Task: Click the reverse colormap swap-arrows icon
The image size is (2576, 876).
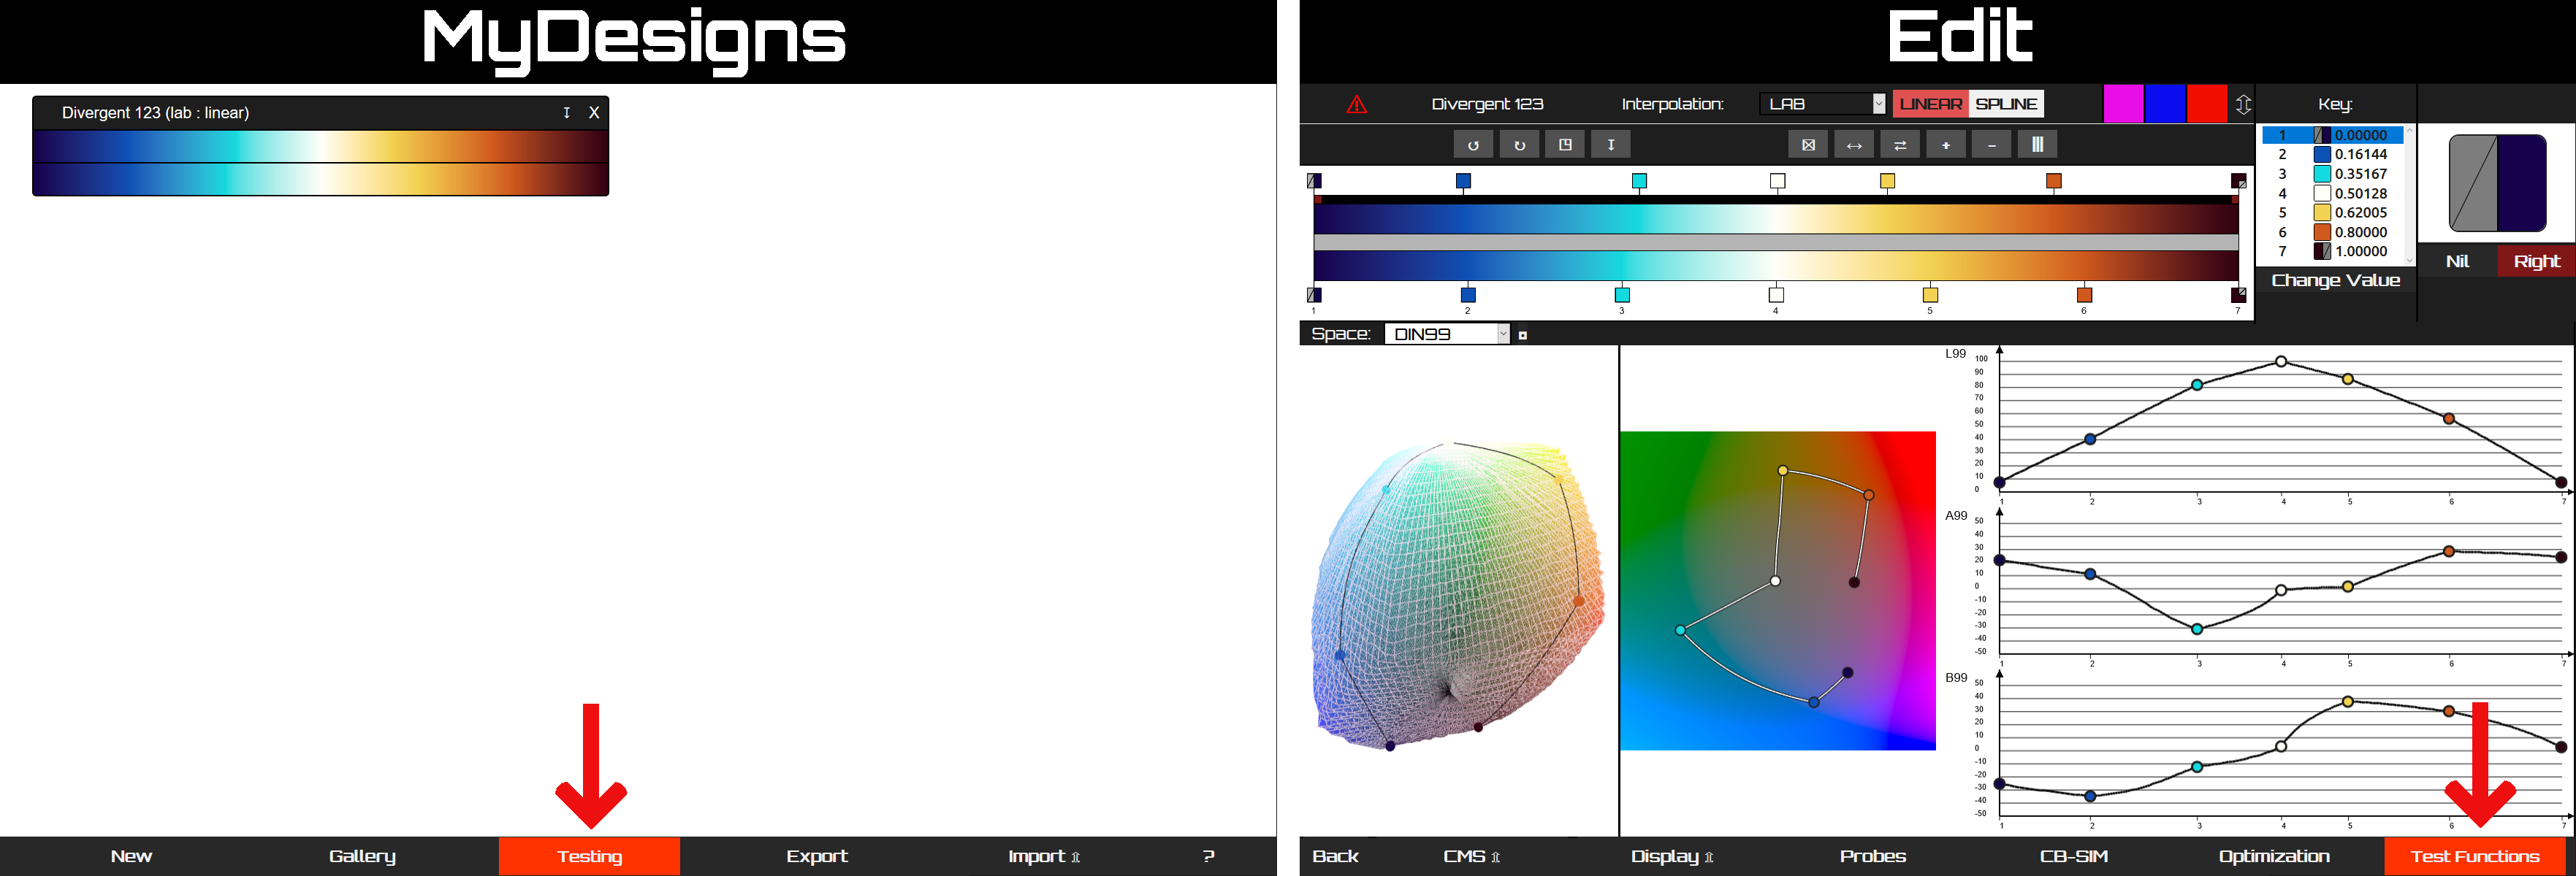Action: 1900,145
